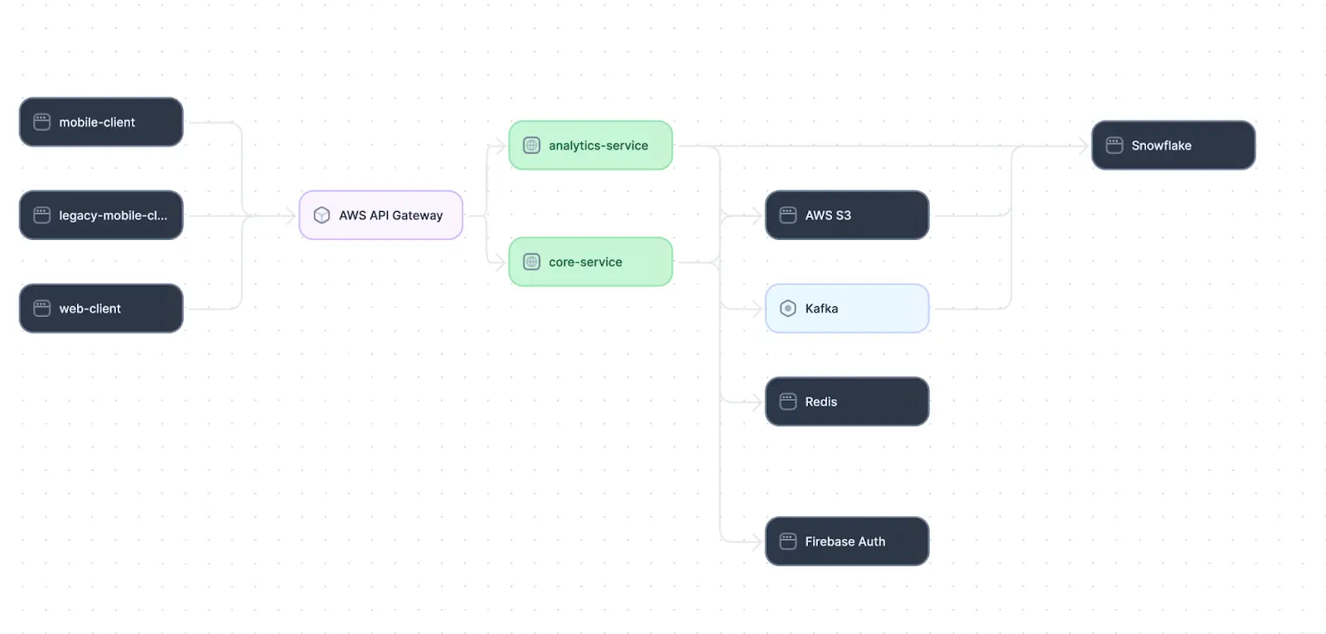The height and width of the screenshot is (634, 1326).
Task: Click the window icon on the legacy-mobile-cl... node
Action: coord(41,215)
